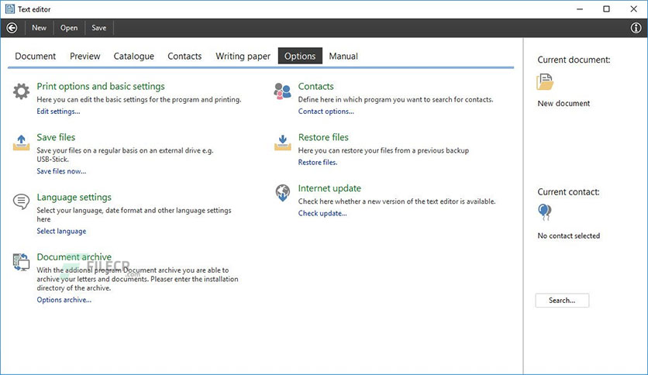The height and width of the screenshot is (375, 648).
Task: Select the Options tab
Action: point(300,56)
